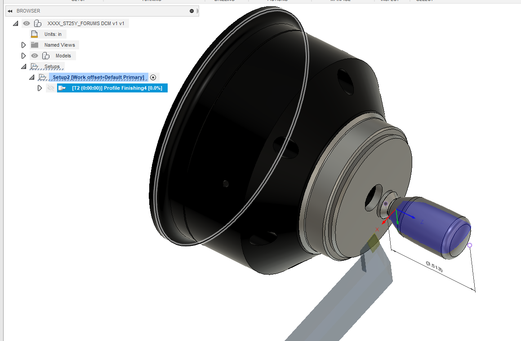Open the INSPECT ribbon tab
This screenshot has height=341, width=521.
(x=391, y=1)
